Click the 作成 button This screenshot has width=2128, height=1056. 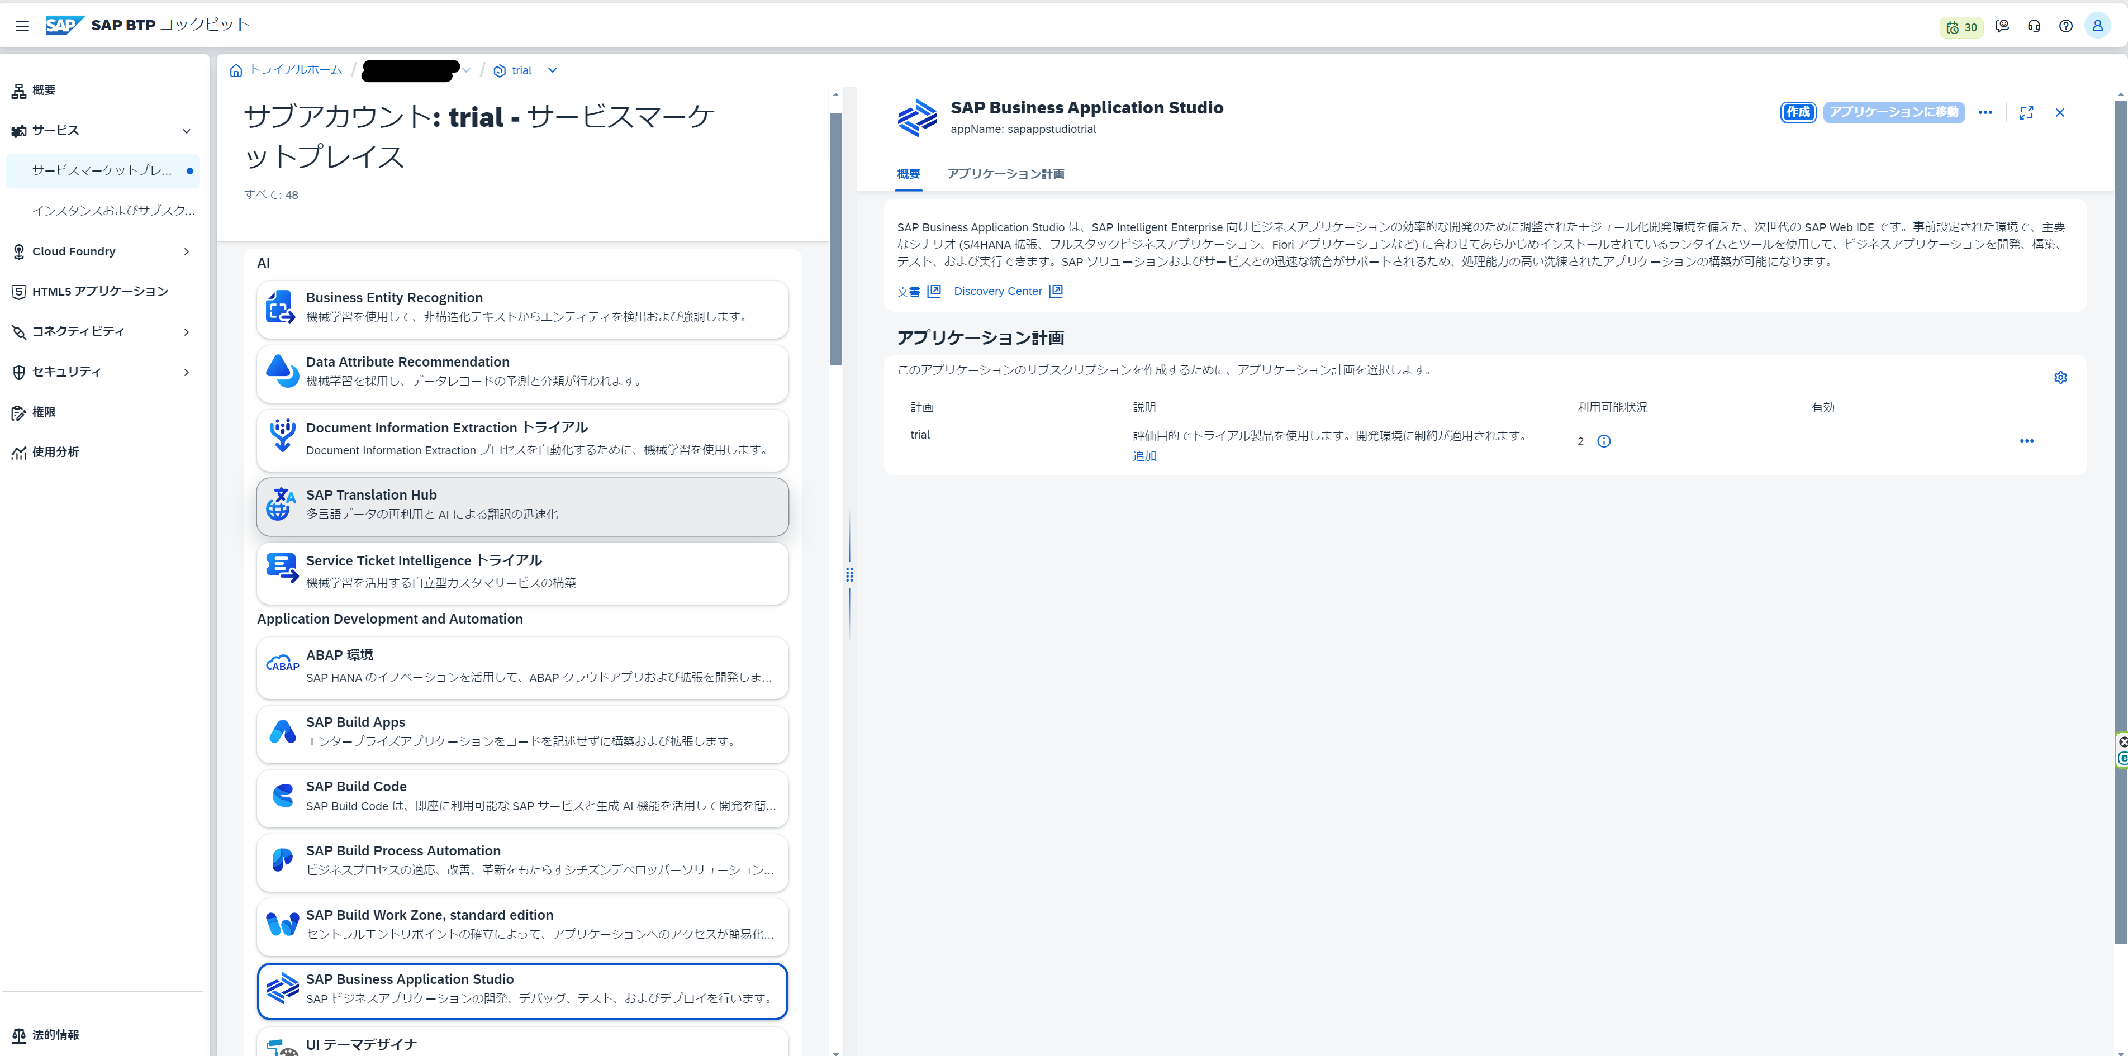[1798, 112]
